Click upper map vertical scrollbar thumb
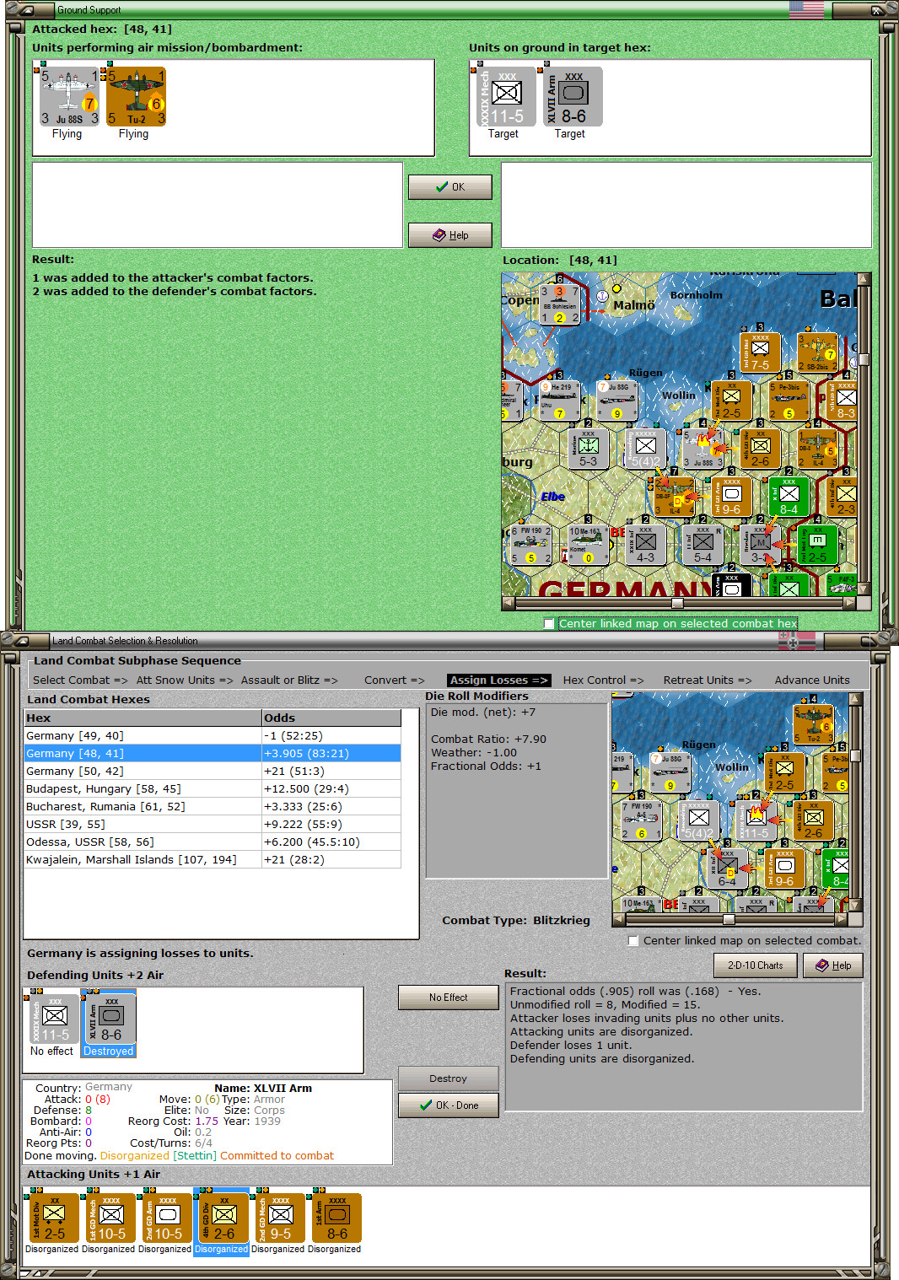The height and width of the screenshot is (1280, 899). click(x=864, y=359)
